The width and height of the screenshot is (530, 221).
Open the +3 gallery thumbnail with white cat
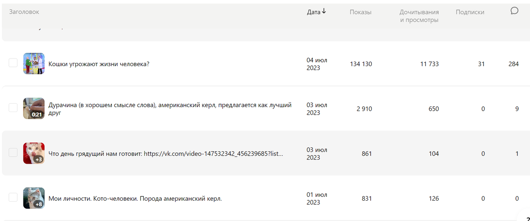click(34, 154)
